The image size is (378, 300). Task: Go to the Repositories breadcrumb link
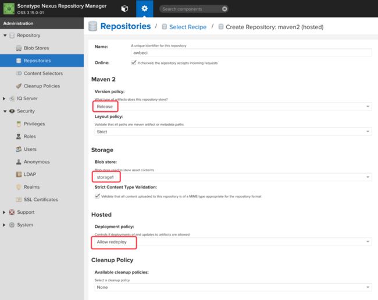pyautogui.click(x=126, y=26)
